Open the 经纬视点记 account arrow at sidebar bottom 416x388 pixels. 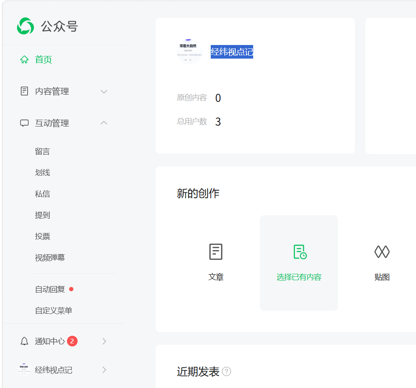104,370
